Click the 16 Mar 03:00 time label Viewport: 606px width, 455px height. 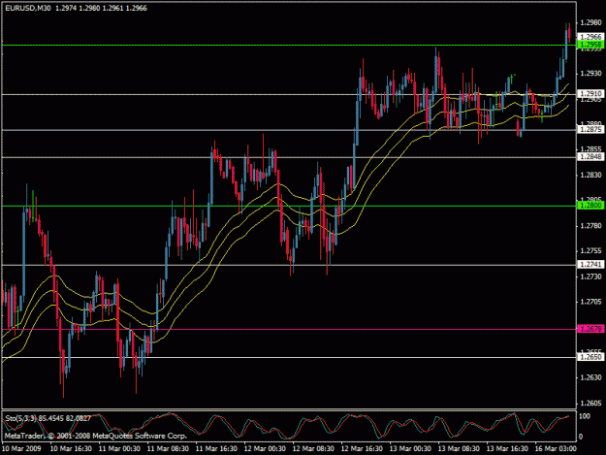pyautogui.click(x=556, y=449)
